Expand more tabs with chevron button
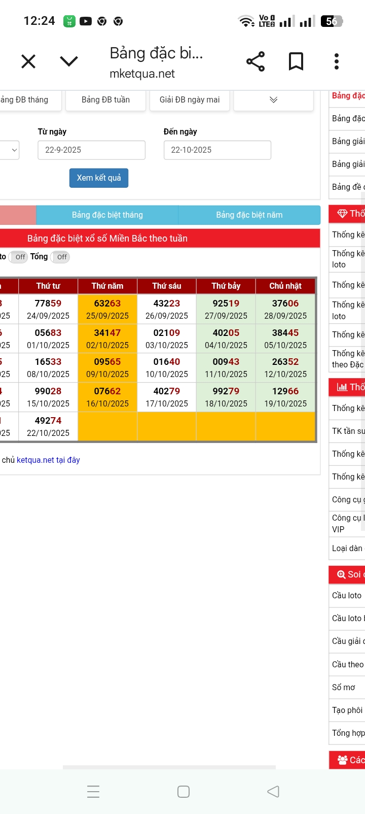365x814 pixels. tap(273, 100)
